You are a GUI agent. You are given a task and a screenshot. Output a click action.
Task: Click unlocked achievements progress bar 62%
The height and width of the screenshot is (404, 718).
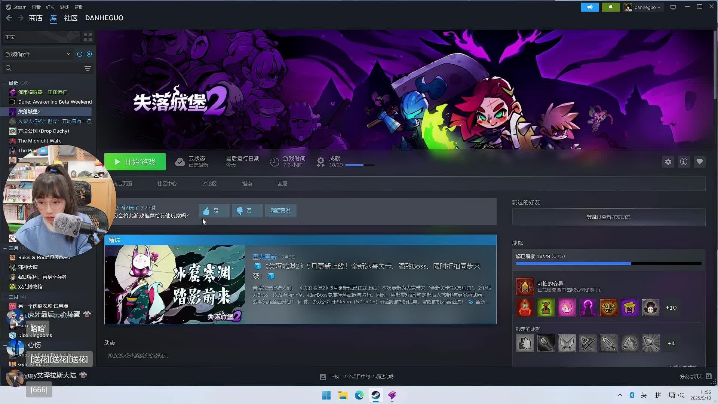tap(609, 263)
